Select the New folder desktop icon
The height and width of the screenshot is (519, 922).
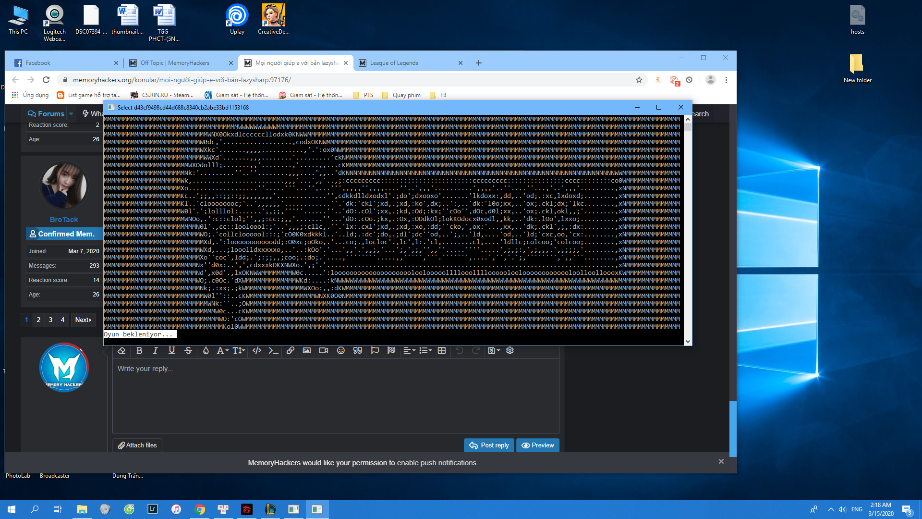(x=857, y=68)
